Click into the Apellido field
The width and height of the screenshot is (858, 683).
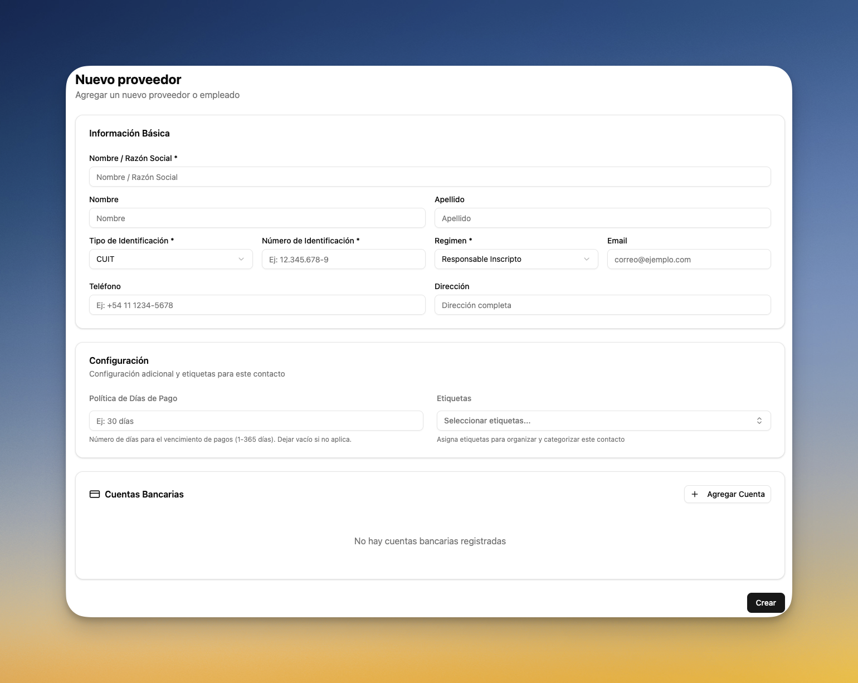[x=602, y=218]
